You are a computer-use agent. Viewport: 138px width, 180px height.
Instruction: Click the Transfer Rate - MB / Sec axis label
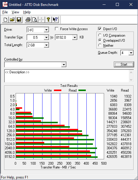58,167
